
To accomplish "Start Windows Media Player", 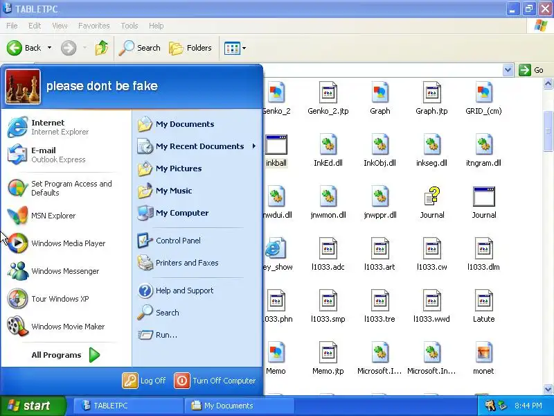I will tap(57, 243).
